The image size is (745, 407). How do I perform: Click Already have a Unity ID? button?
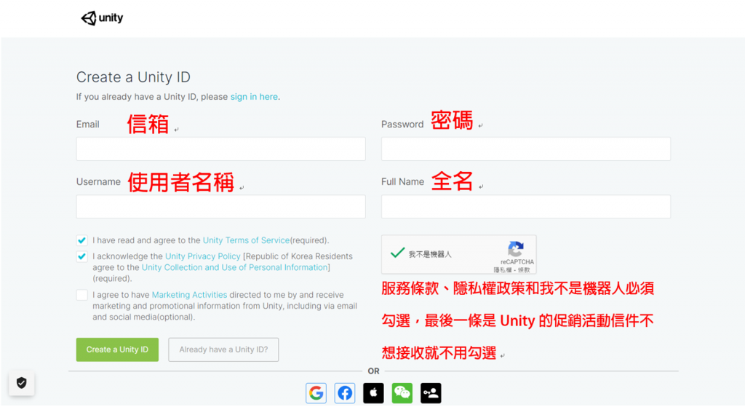pyautogui.click(x=223, y=349)
